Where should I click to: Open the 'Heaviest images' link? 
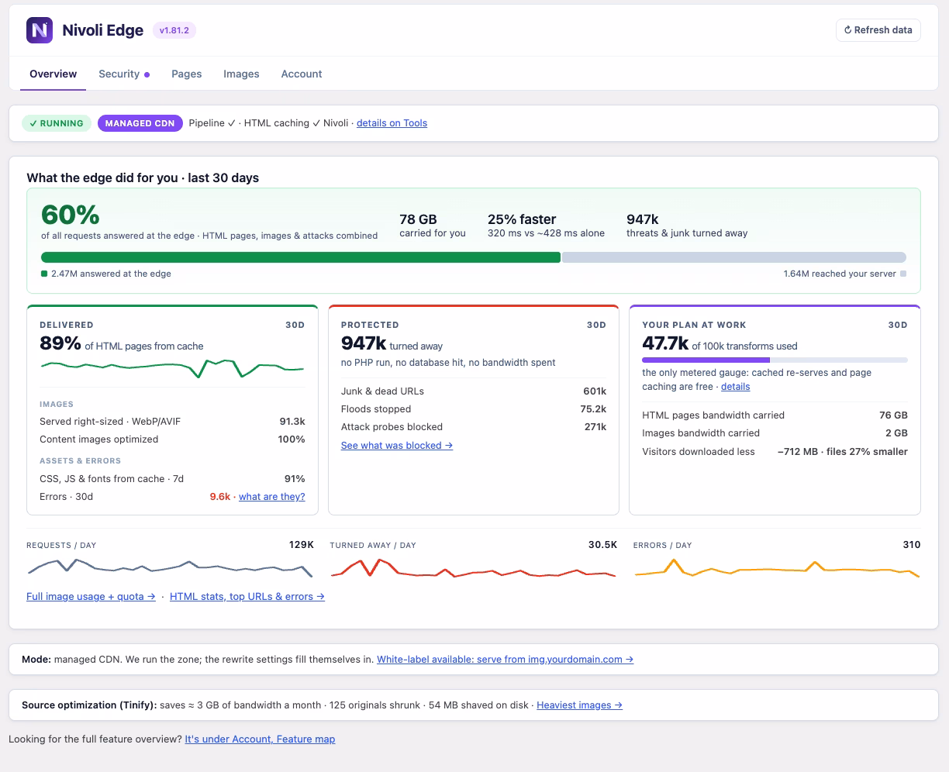click(x=580, y=705)
